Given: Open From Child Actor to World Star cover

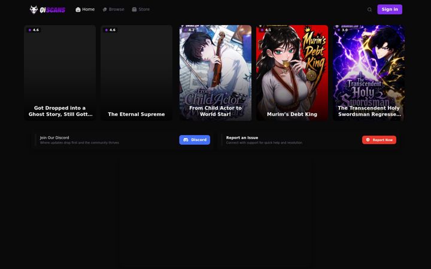Looking at the screenshot, I should [x=215, y=73].
